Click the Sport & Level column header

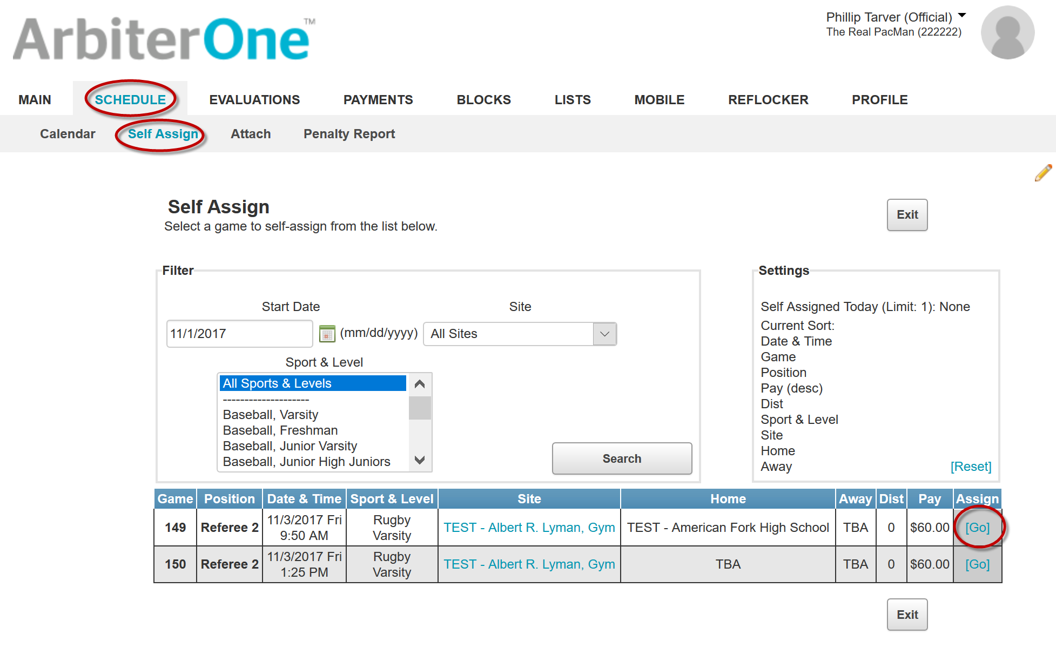tap(392, 499)
